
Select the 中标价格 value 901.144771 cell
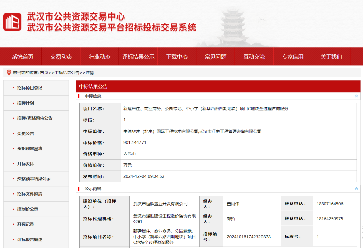click(135, 143)
